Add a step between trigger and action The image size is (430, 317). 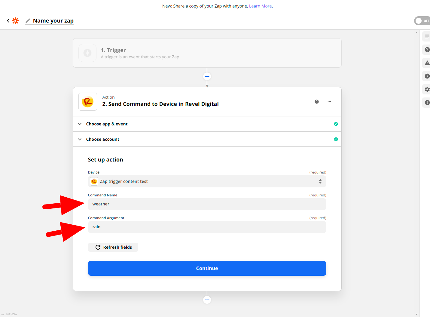[207, 76]
